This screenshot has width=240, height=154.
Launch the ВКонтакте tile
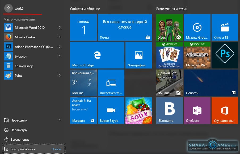click(170, 111)
